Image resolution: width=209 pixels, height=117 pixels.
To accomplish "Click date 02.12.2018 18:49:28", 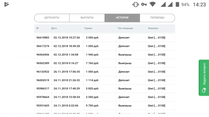I will (x=67, y=46).
